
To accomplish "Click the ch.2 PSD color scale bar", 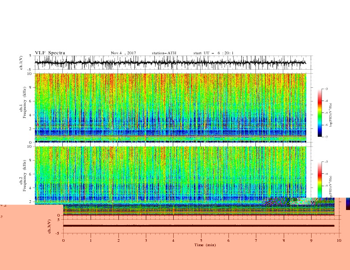I will click(x=320, y=180).
